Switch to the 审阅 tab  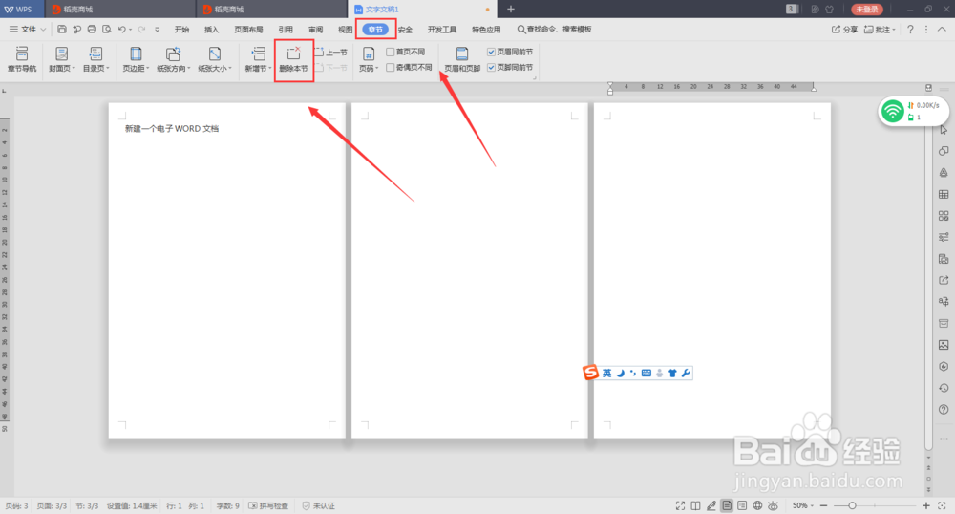click(x=315, y=30)
